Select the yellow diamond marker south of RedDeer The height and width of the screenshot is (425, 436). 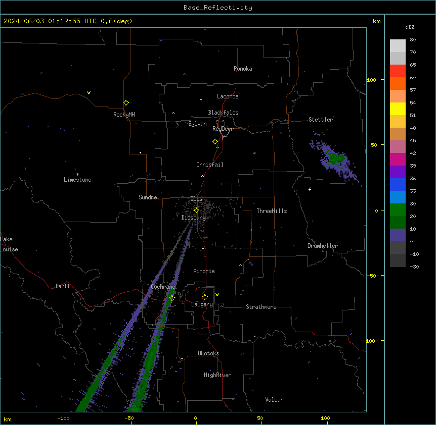point(215,142)
